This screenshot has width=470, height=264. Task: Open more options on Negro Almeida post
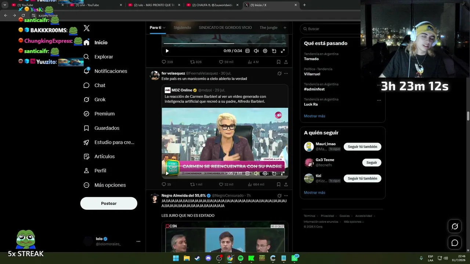[286, 196]
